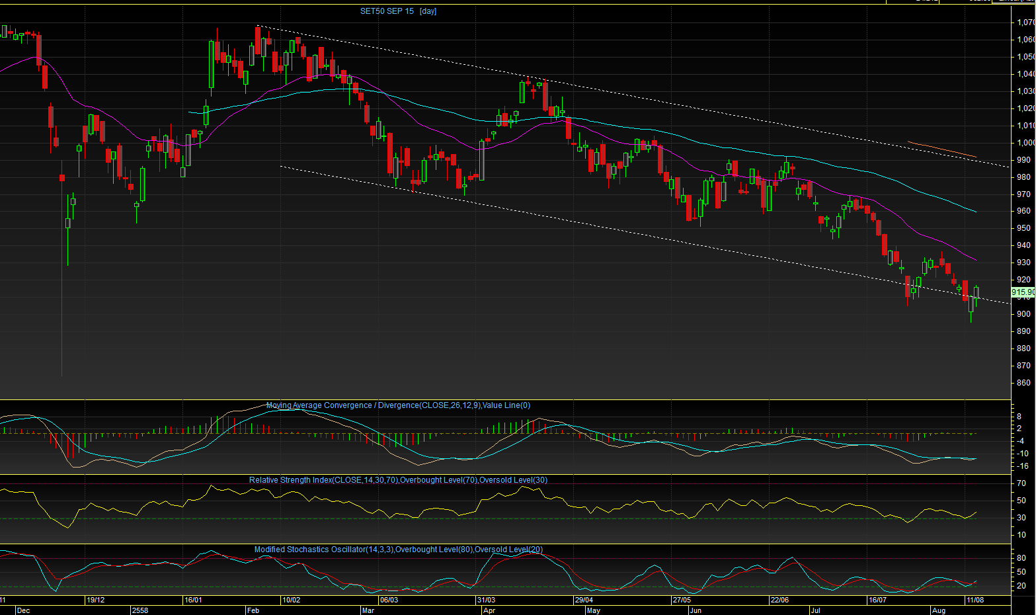Select the Modified Stochastics Oscillator title label

[399, 550]
